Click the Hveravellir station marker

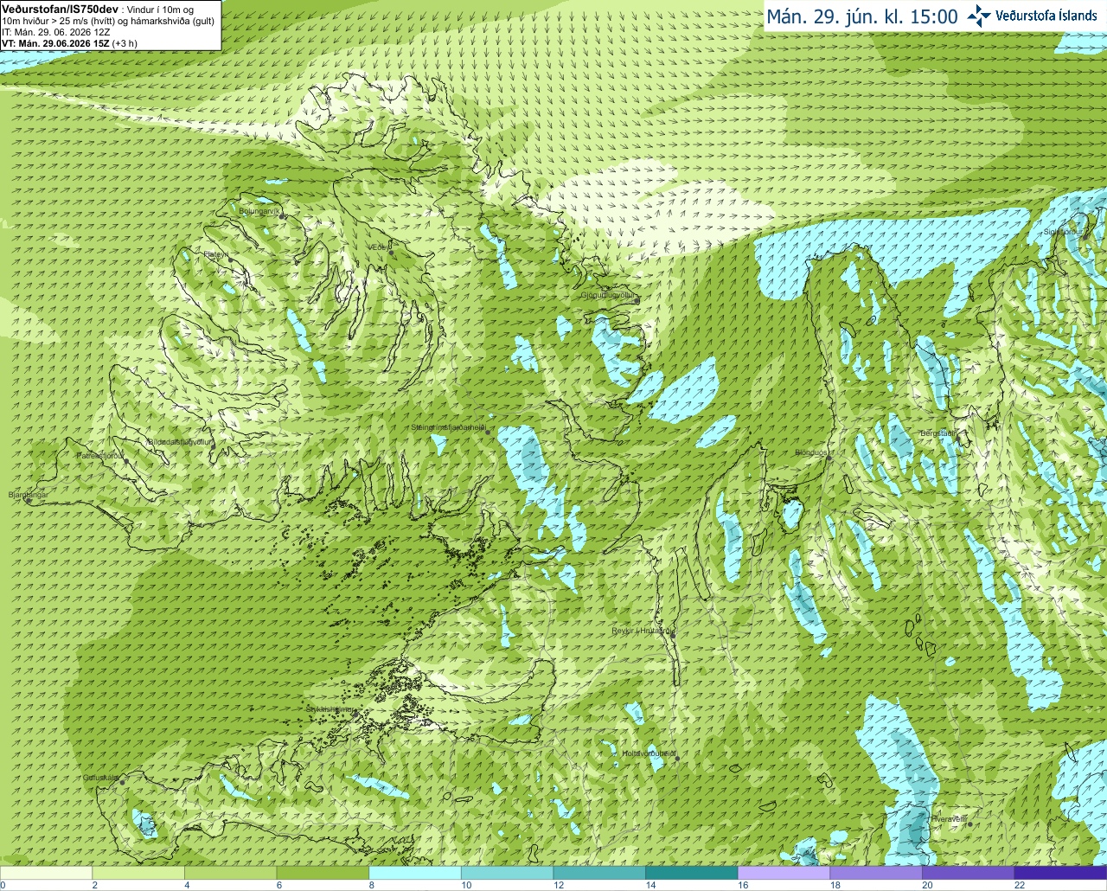tap(970, 824)
